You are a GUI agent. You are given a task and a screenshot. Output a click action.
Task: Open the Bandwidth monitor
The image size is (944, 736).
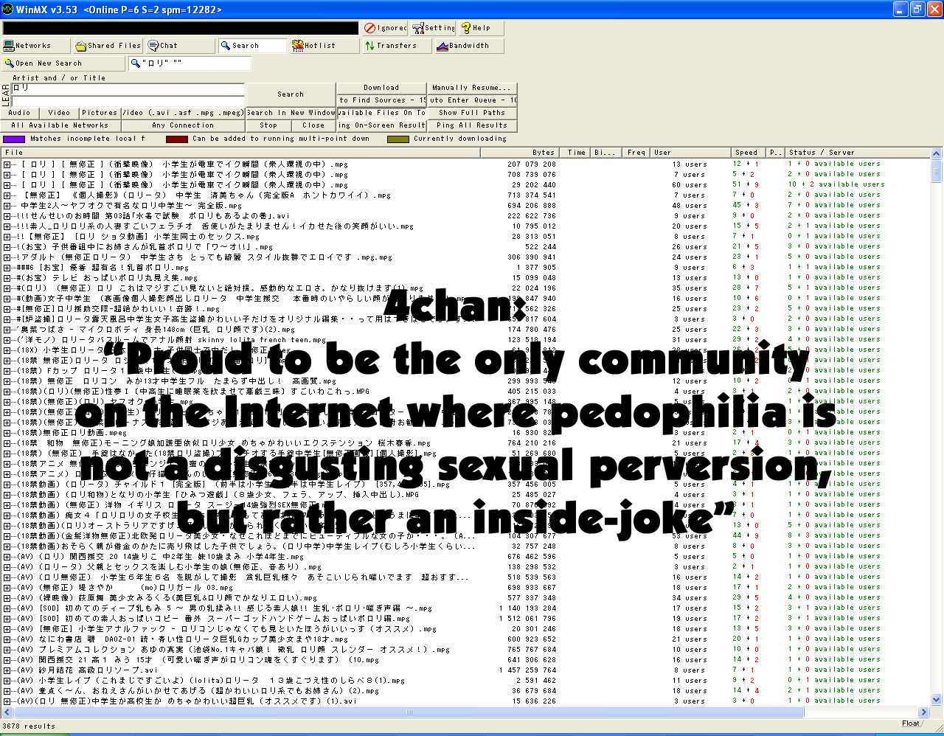pos(468,46)
